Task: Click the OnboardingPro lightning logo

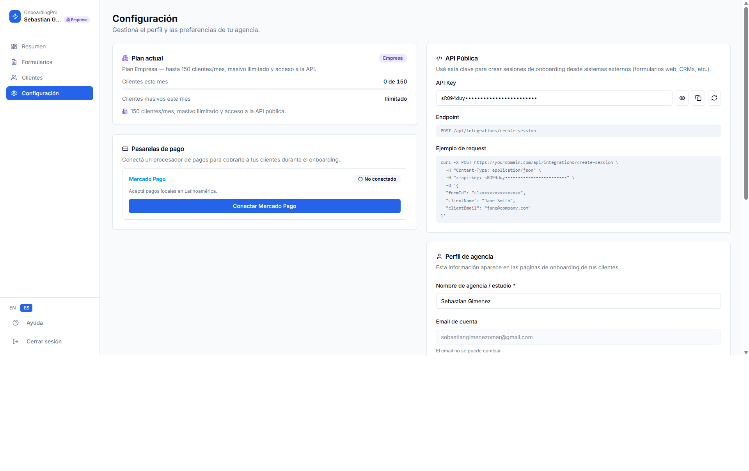Action: pyautogui.click(x=15, y=16)
